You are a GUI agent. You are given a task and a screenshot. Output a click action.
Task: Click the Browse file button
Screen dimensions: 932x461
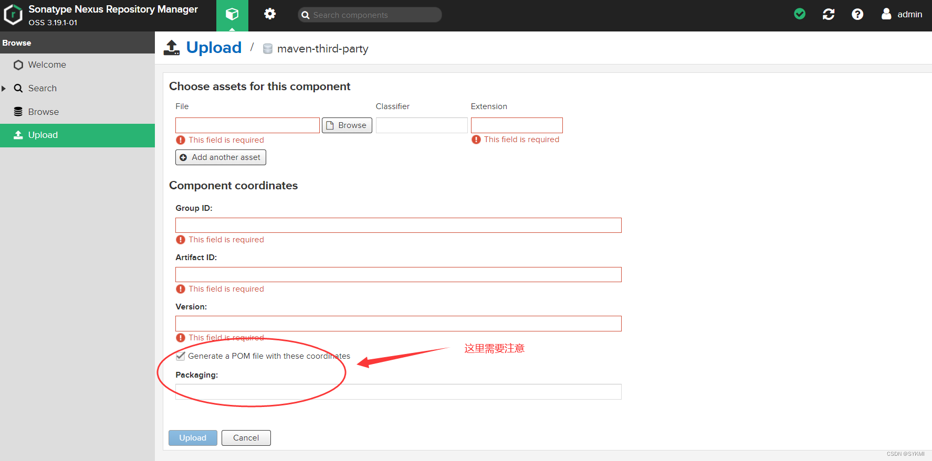coord(347,125)
